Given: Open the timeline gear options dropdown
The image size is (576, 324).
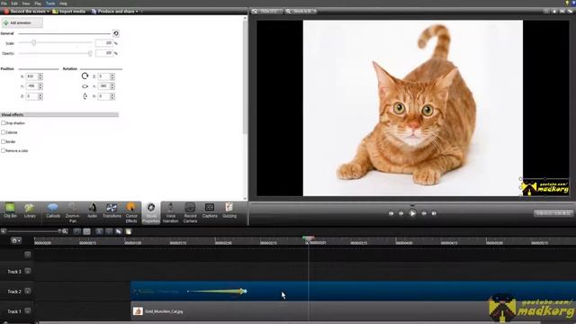Looking at the screenshot, I should click(16, 240).
